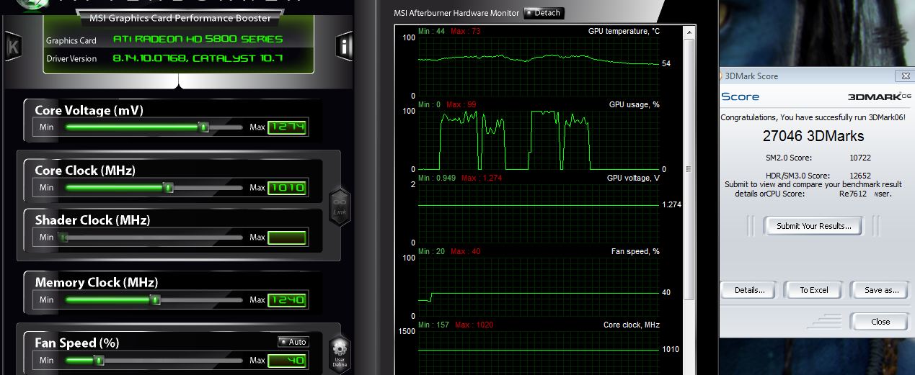Click the Core Clock value field 1010
915x375 pixels.
288,188
